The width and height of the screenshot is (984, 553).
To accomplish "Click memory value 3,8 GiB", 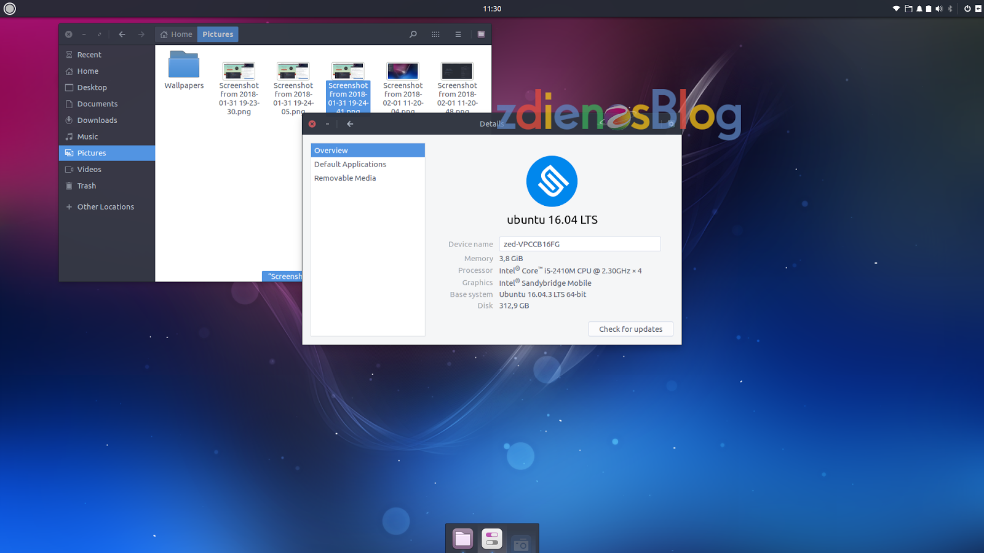I will pos(511,259).
